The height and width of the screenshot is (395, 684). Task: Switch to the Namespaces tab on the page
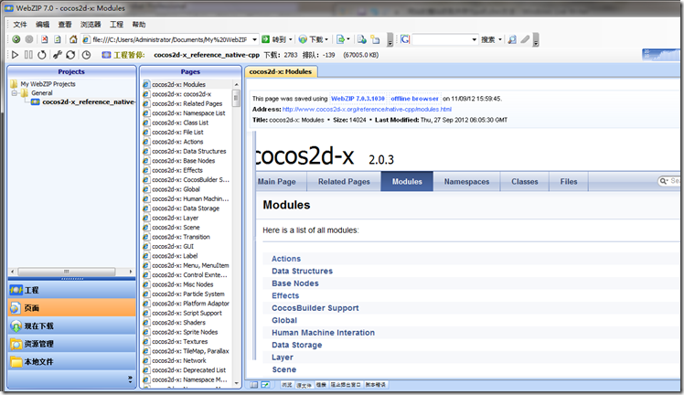click(466, 181)
